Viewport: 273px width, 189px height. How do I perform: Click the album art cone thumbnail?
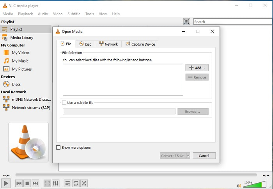28,142
